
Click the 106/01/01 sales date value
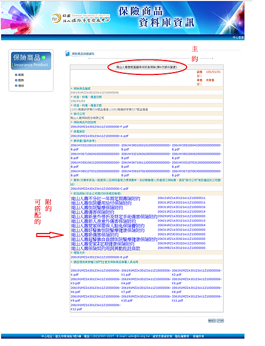click(x=213, y=72)
